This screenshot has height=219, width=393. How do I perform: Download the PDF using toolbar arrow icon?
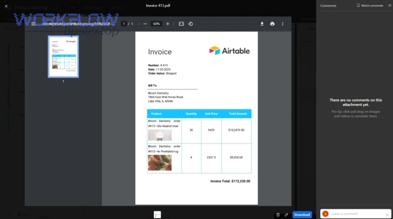(x=262, y=24)
